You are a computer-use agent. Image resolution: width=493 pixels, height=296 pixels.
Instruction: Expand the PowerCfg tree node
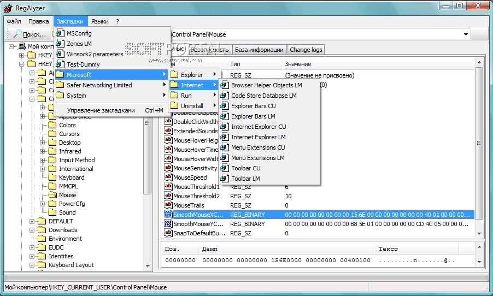[43, 204]
